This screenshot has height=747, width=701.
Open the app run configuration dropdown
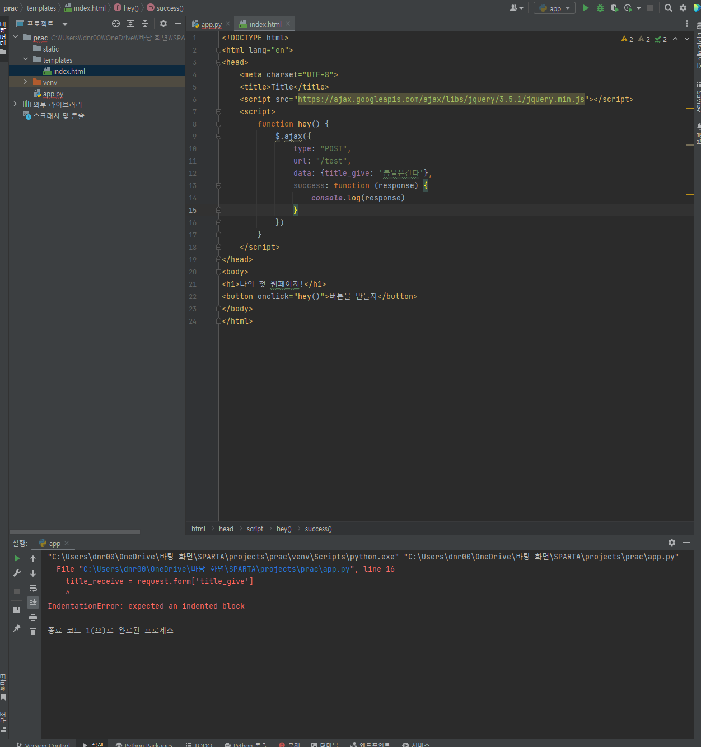(x=554, y=8)
